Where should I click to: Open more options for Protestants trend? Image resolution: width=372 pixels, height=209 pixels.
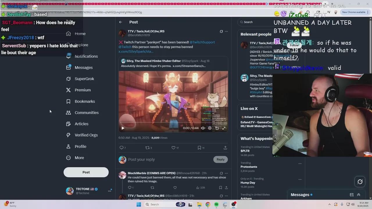point(300,163)
